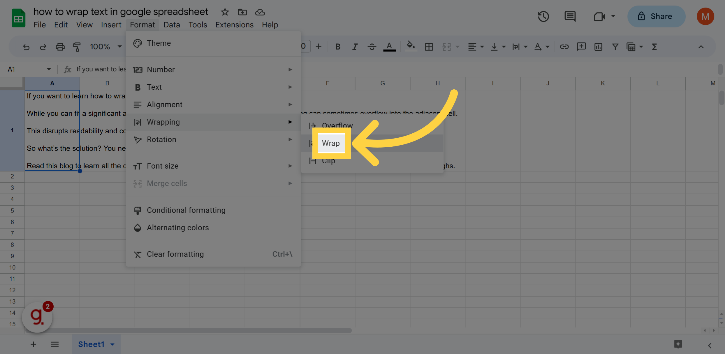This screenshot has width=725, height=354.
Task: Click the Share button
Action: click(656, 16)
